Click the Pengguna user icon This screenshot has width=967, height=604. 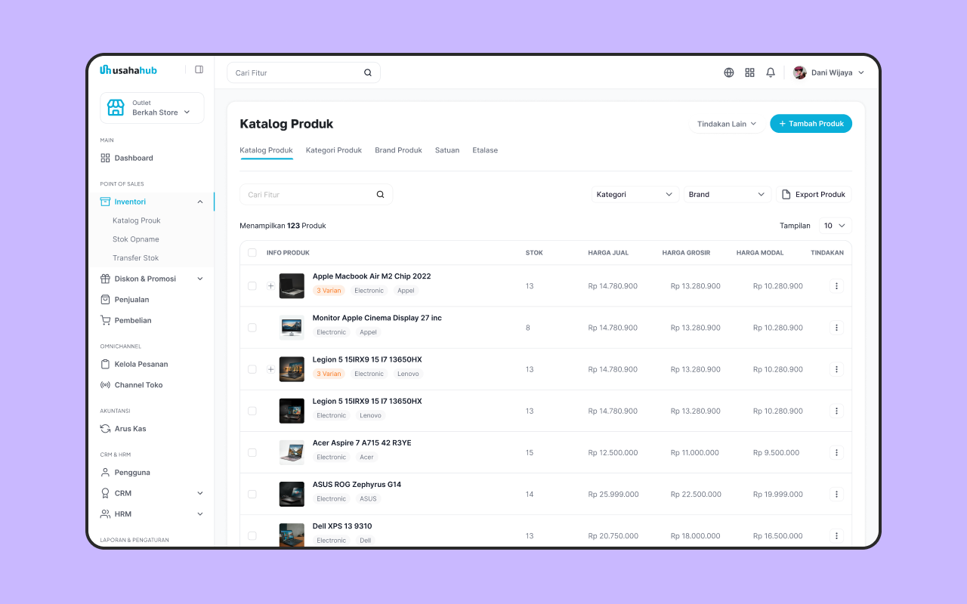click(105, 473)
